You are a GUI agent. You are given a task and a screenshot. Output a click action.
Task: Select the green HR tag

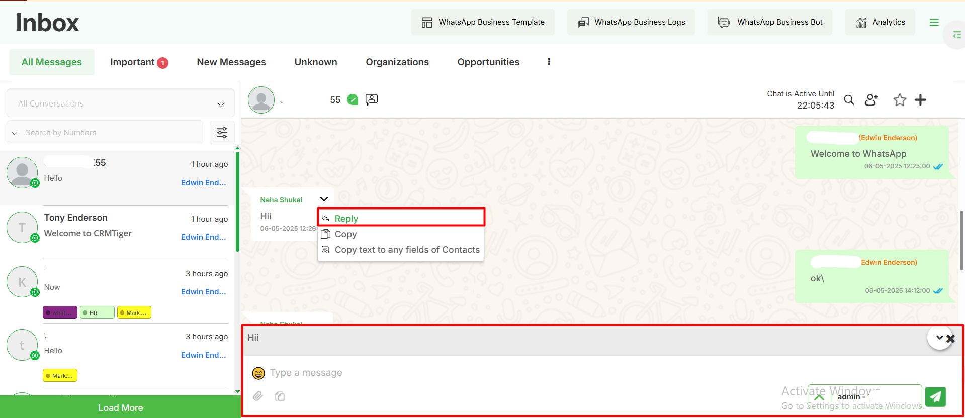pos(97,312)
